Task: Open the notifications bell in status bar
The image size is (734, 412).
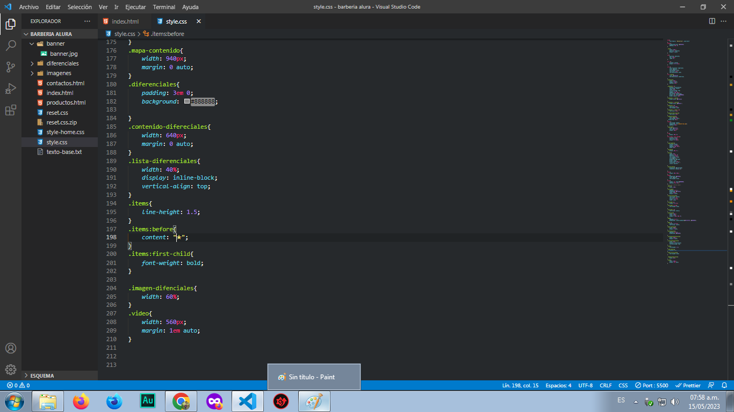Action: click(724, 385)
